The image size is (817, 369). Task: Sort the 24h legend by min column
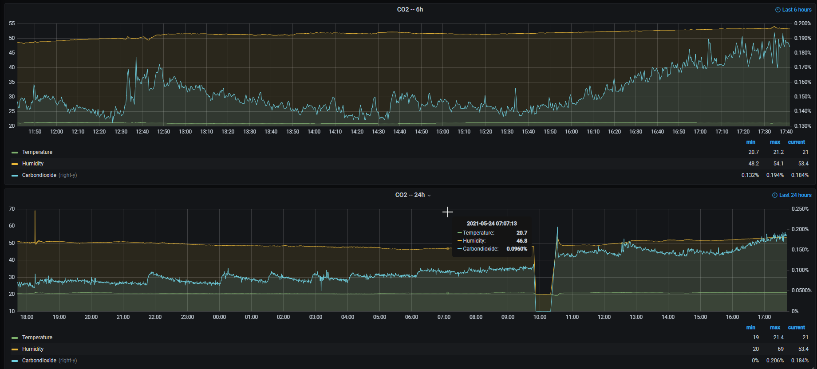pos(750,327)
